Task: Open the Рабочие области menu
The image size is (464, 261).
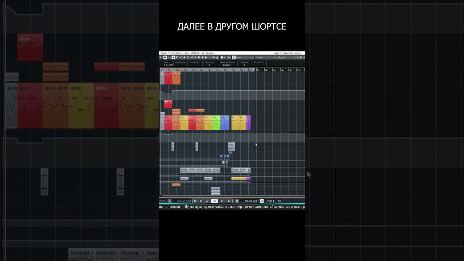Action: [x=175, y=53]
